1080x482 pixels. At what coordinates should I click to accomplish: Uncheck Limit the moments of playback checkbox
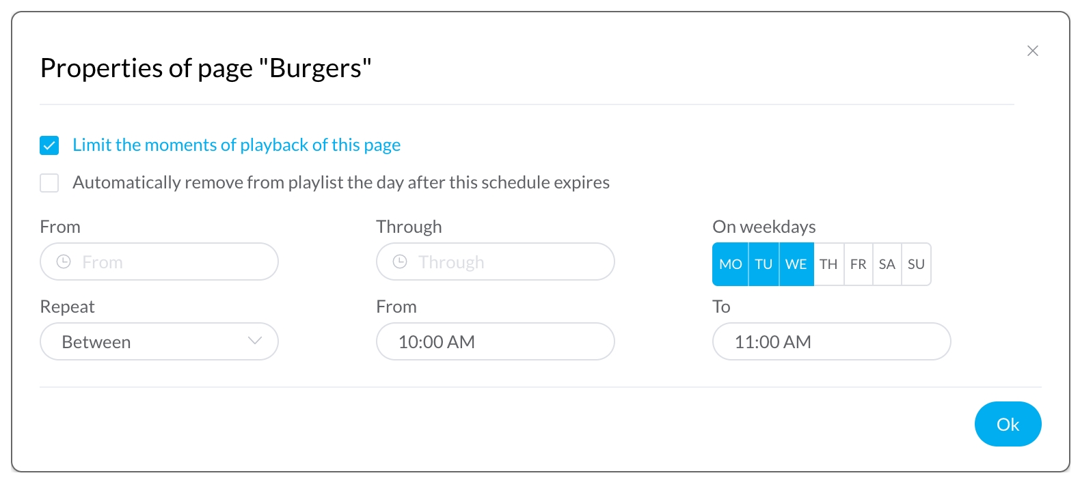point(49,145)
